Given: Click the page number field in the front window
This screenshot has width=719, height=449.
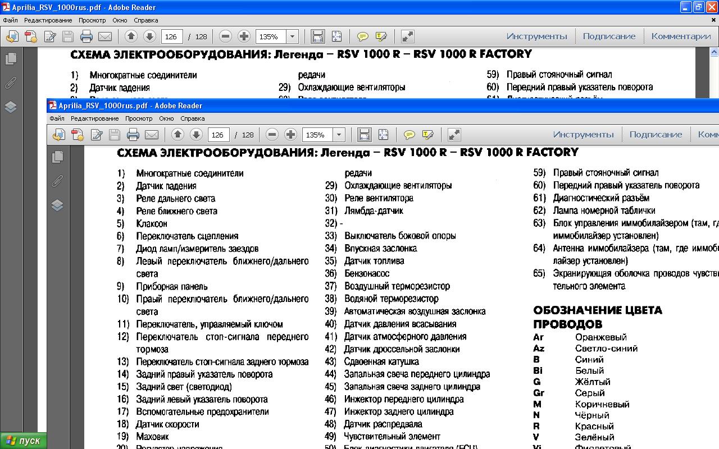Looking at the screenshot, I should (218, 135).
